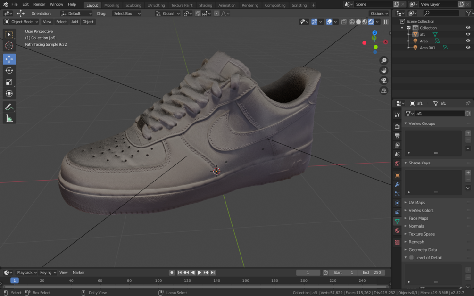Open the Physics properties tab
Screen dimensions: 474x296
point(397,203)
